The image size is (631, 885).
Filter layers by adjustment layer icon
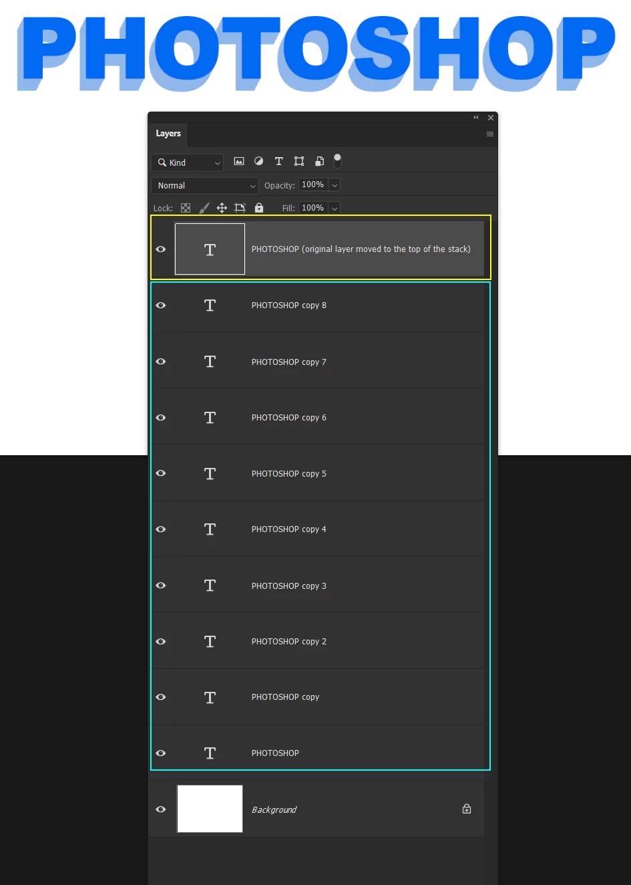(259, 161)
